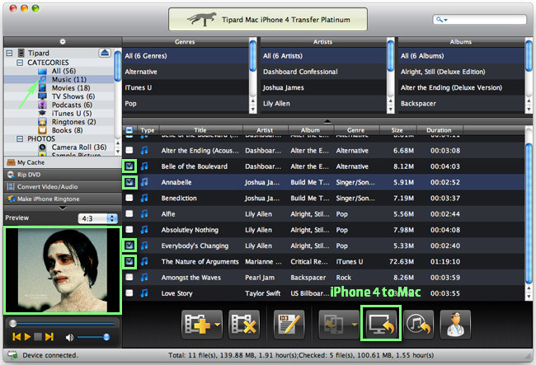Click the Camera Roll icon
536x365 pixels.
pyautogui.click(x=42, y=147)
